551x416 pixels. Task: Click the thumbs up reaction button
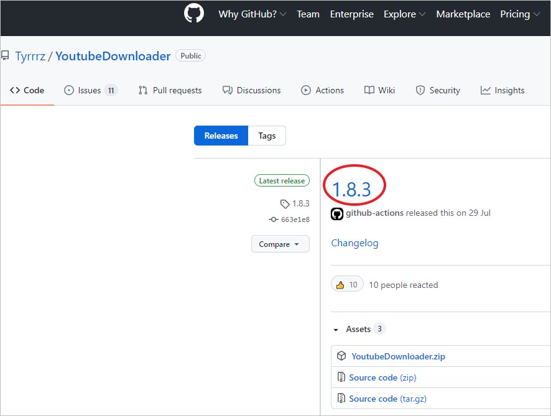pos(347,285)
